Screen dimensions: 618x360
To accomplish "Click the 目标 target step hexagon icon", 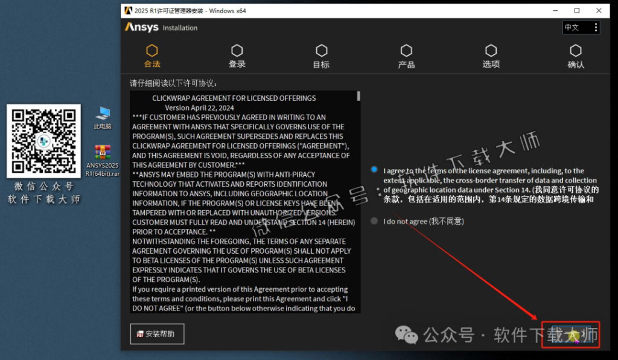I will pyautogui.click(x=322, y=51).
